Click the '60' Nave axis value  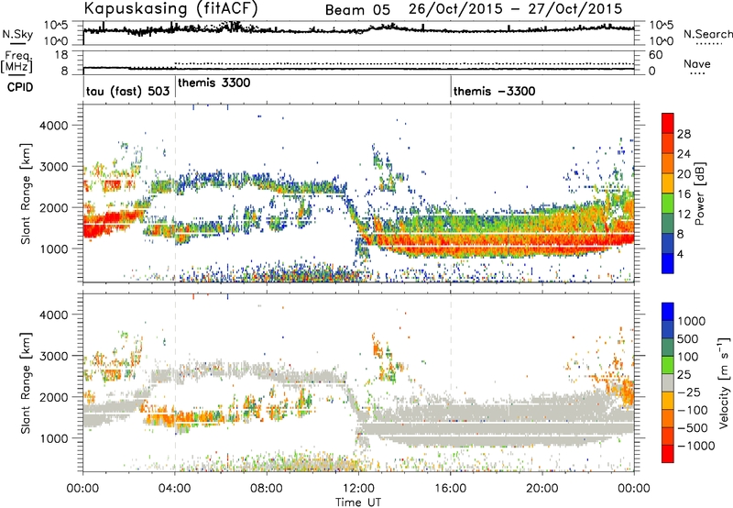(x=655, y=55)
